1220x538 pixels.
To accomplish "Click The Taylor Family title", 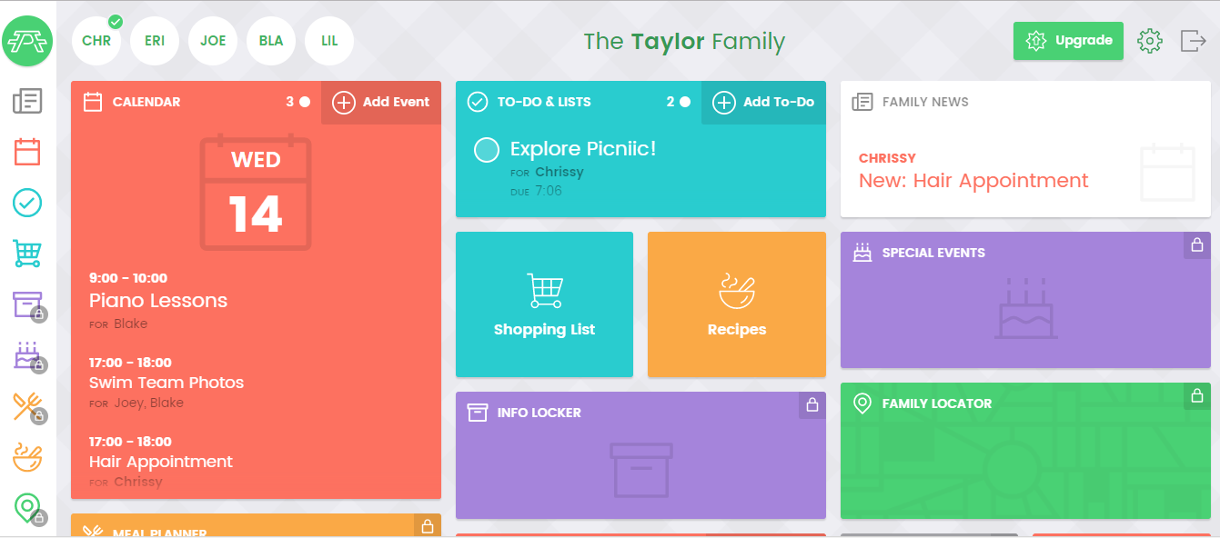I will tap(684, 42).
